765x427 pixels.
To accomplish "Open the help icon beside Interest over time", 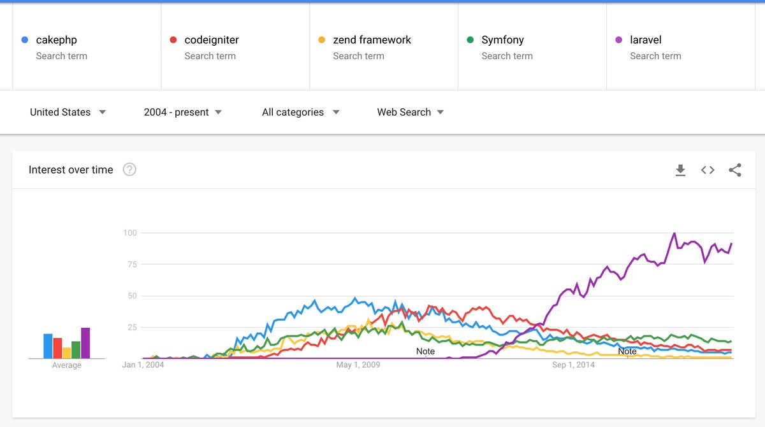I will [x=129, y=170].
